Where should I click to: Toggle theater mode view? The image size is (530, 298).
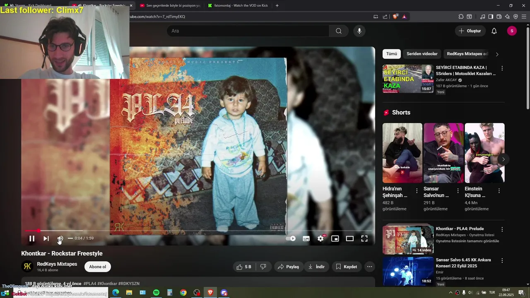click(x=350, y=238)
